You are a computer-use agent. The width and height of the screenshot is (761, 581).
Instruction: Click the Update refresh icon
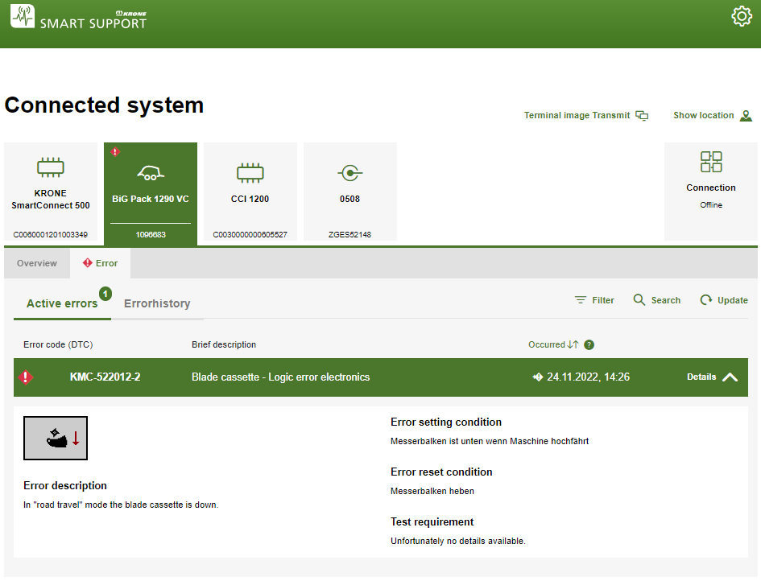[706, 300]
